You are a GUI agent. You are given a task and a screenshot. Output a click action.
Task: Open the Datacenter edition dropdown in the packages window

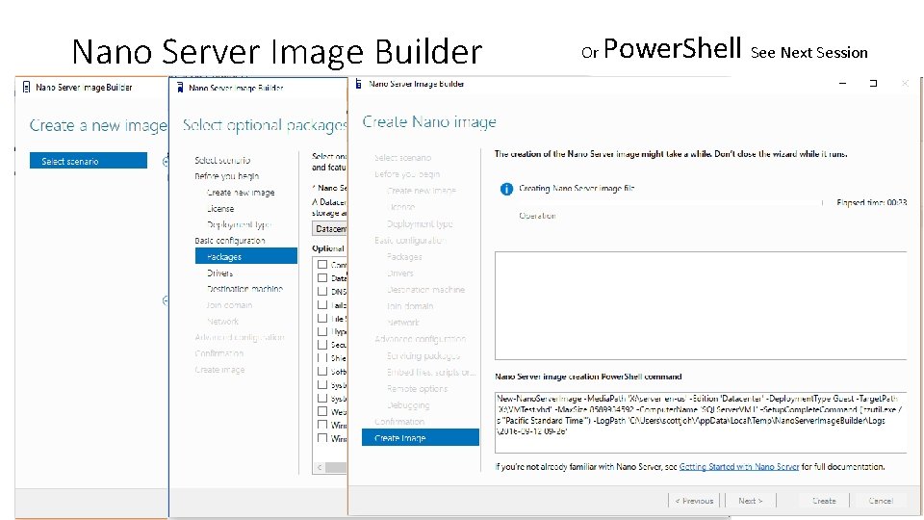click(x=330, y=228)
